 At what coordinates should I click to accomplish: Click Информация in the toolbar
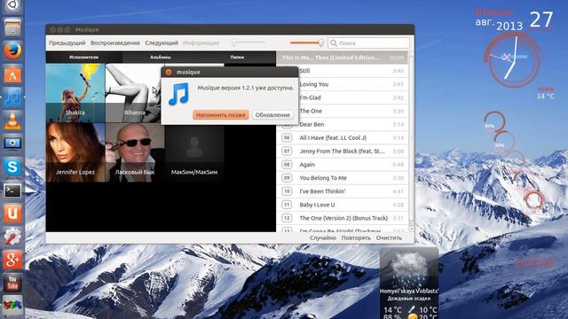click(x=201, y=43)
